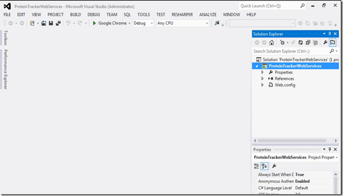
Task: Open the Any CPU platform dropdown
Action: (207, 23)
